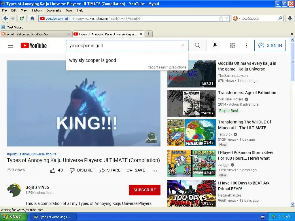Start voice search with the microphone icon
Viewport: 295px width, 221px height.
coord(215,45)
